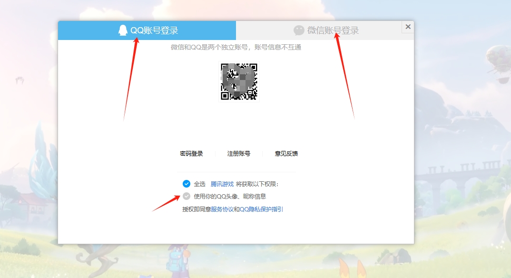Click the QQ penguin icon

pyautogui.click(x=123, y=30)
